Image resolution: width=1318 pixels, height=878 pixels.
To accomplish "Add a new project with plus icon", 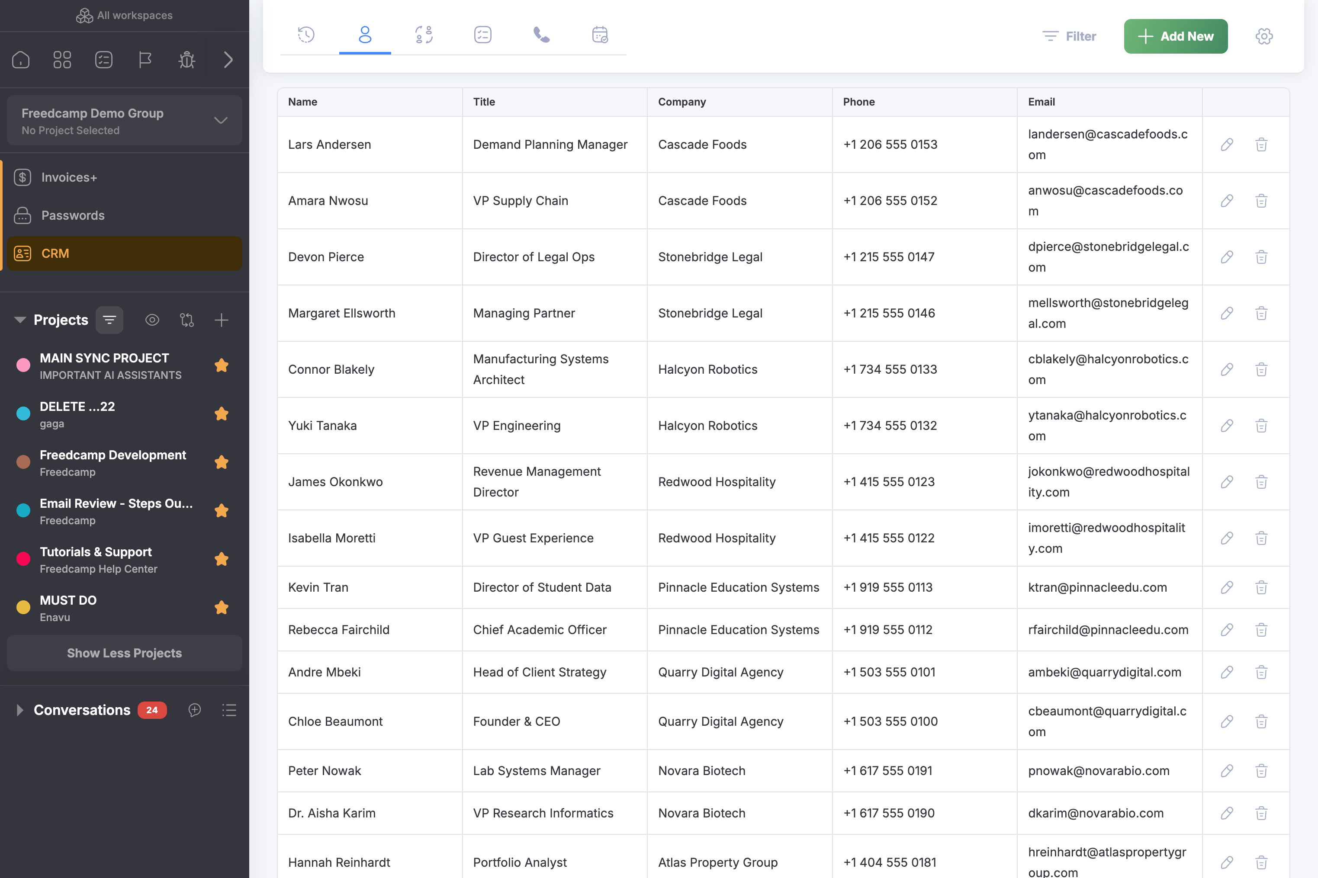I will click(x=221, y=320).
